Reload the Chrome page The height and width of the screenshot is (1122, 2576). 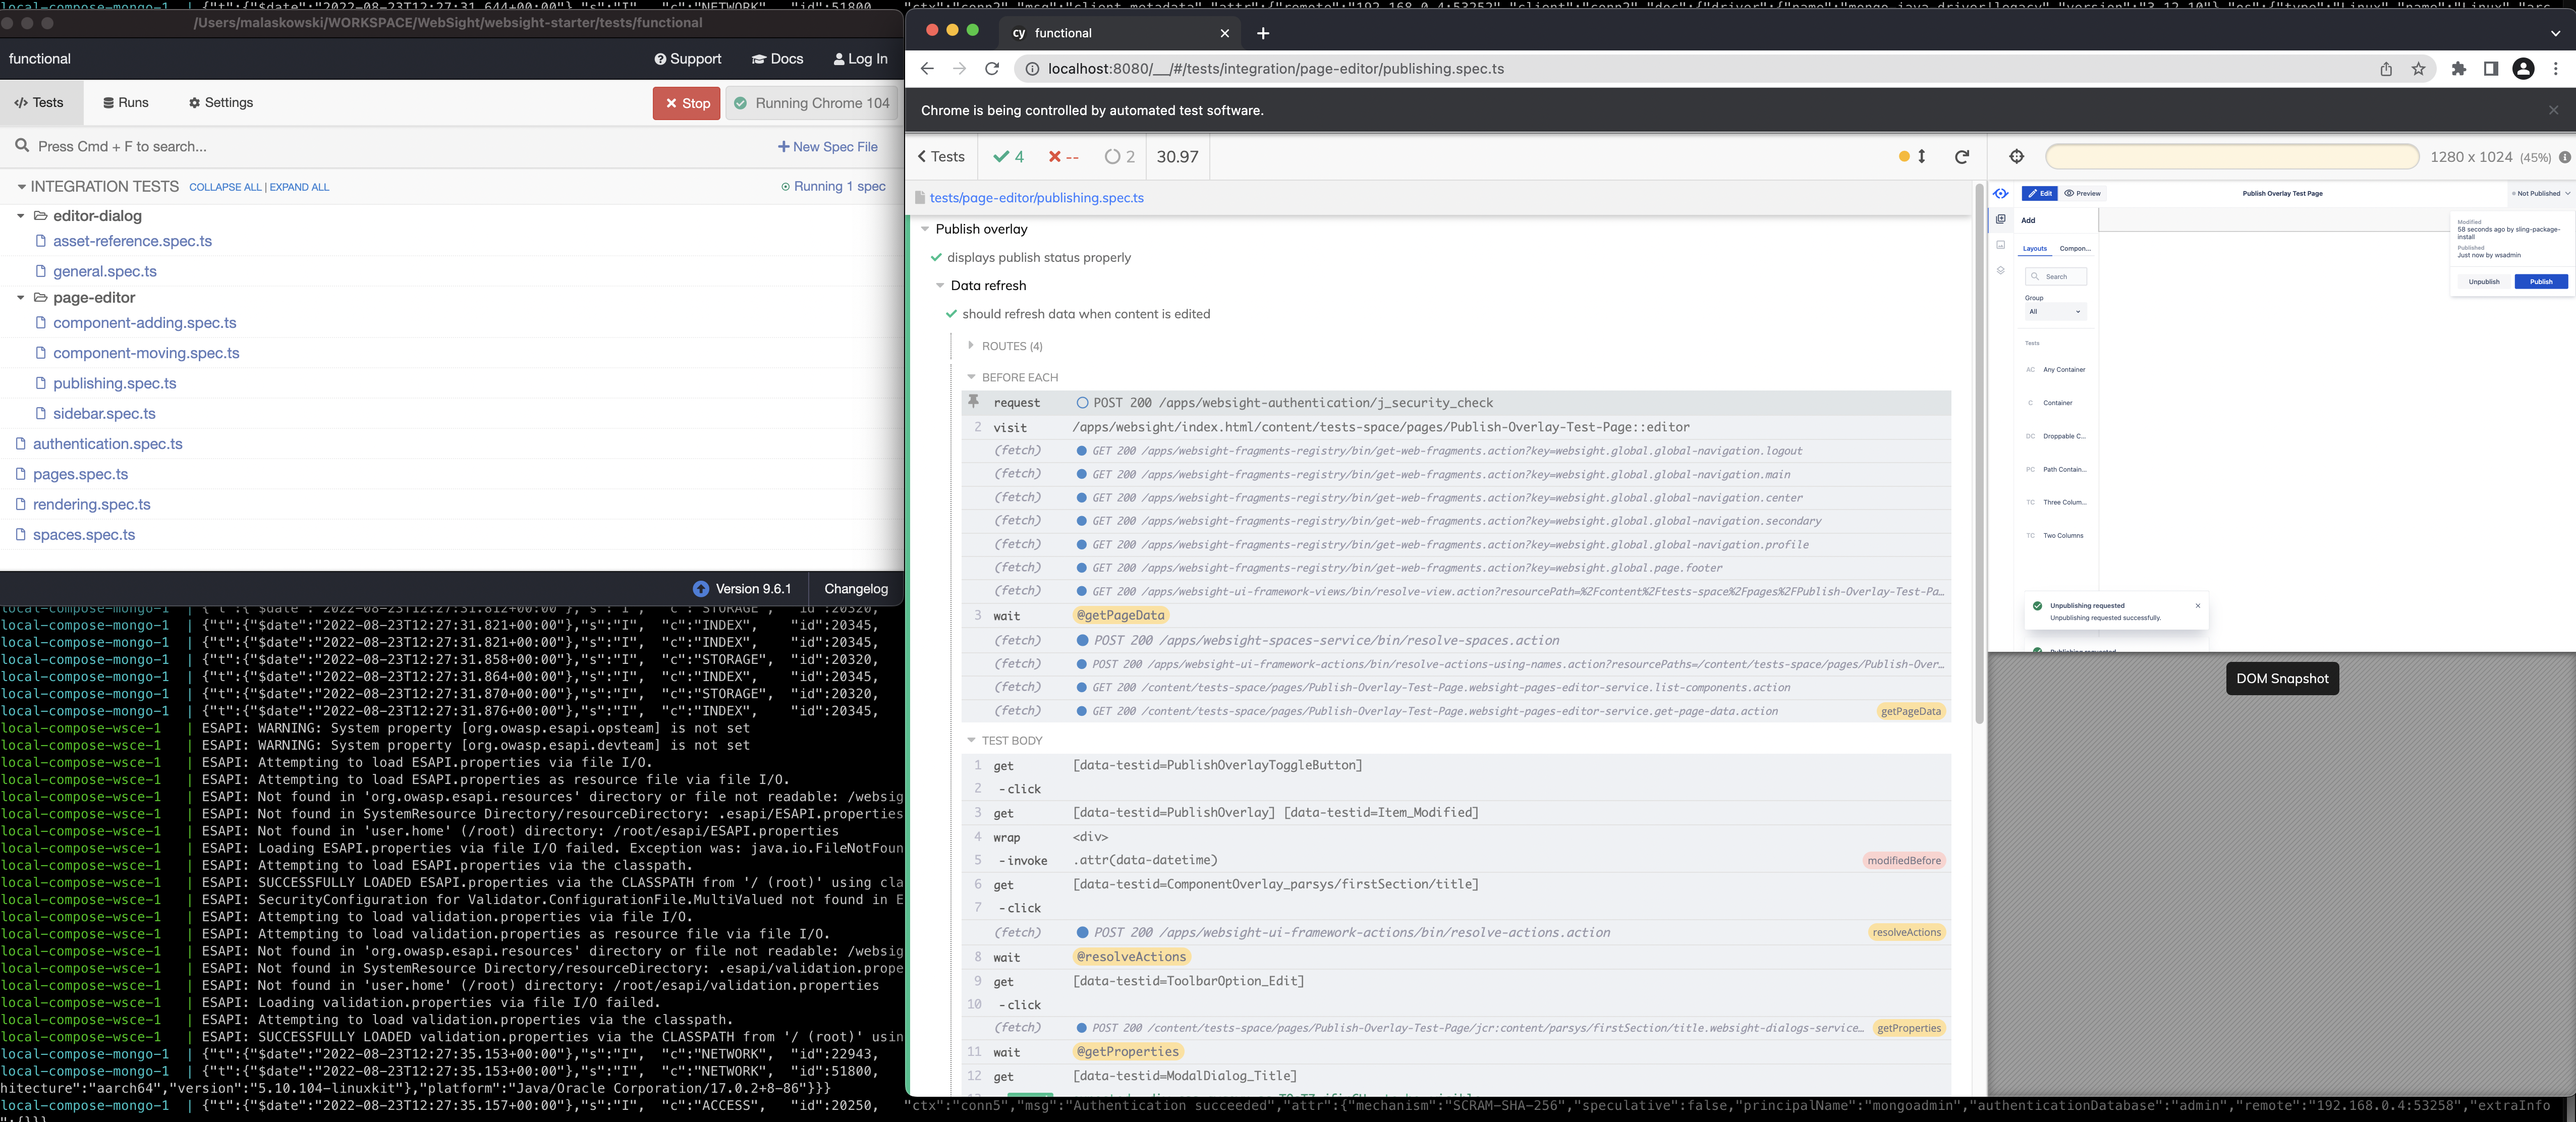click(x=992, y=69)
